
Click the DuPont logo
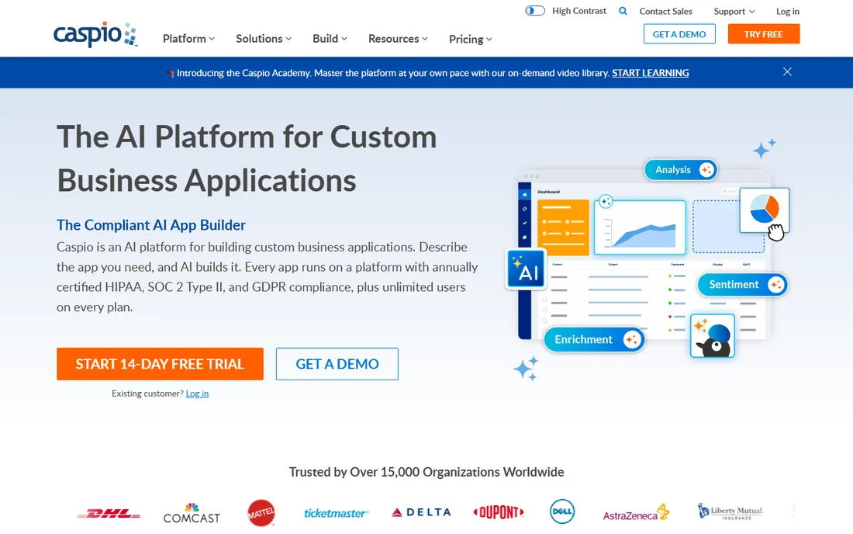[x=499, y=512]
